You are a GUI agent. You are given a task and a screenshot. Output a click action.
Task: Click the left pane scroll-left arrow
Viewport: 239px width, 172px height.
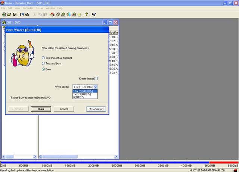click(4, 156)
